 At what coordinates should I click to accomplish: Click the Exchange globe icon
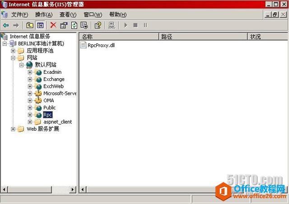(38, 80)
